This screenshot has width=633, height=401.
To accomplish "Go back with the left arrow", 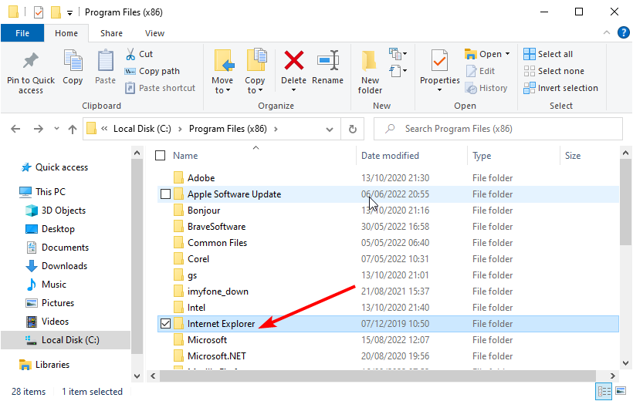I will (15, 129).
